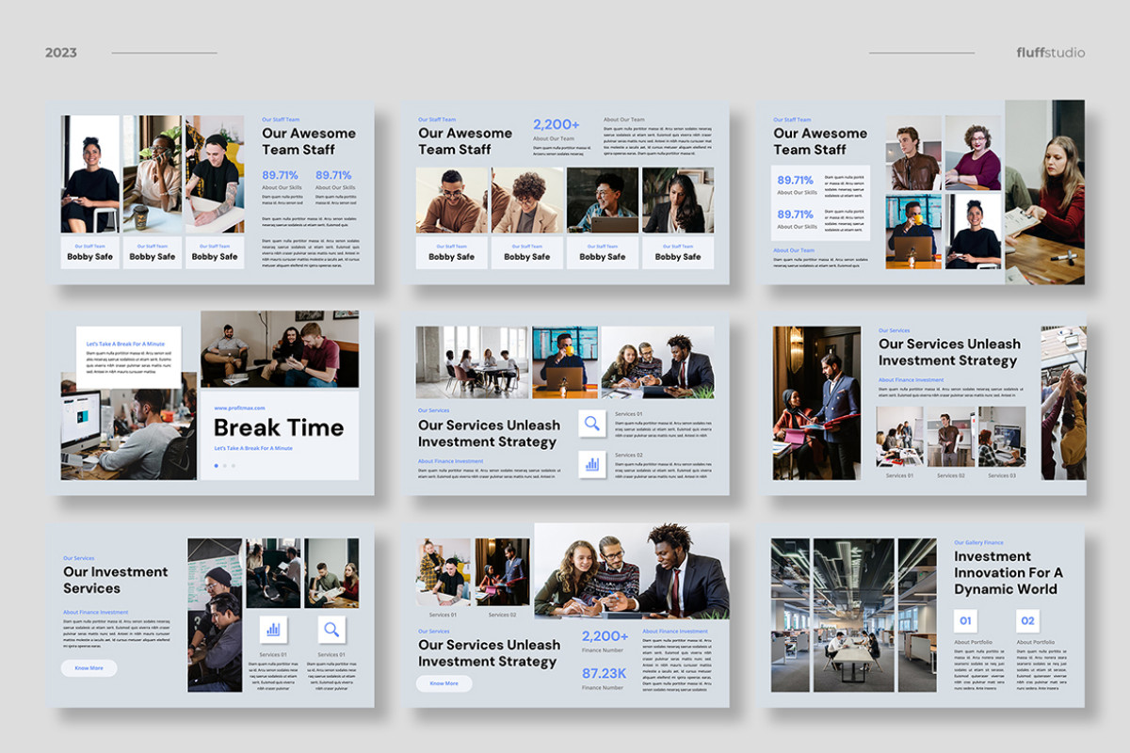Open the large photo of three colleagues in bottom-middle slide
1130x753 pixels.
[x=631, y=570]
